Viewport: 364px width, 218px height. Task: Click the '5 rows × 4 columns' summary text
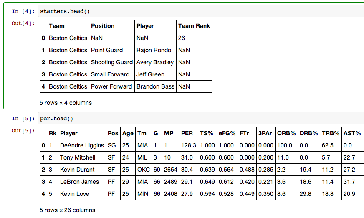point(66,103)
